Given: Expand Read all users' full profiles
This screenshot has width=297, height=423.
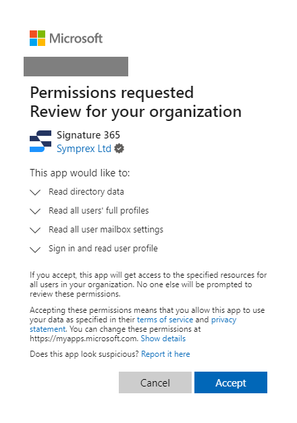Looking at the screenshot, I should click(35, 211).
